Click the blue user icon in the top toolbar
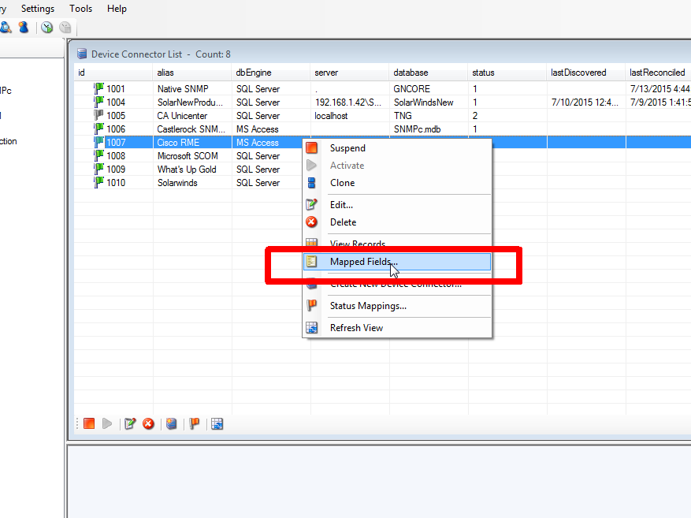The height and width of the screenshot is (518, 691). coord(24,28)
